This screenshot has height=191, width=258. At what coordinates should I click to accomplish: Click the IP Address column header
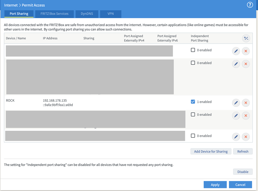[x=50, y=38]
